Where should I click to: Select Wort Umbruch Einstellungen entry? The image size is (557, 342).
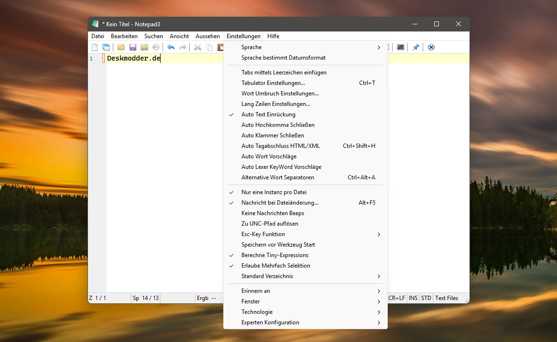(x=280, y=93)
